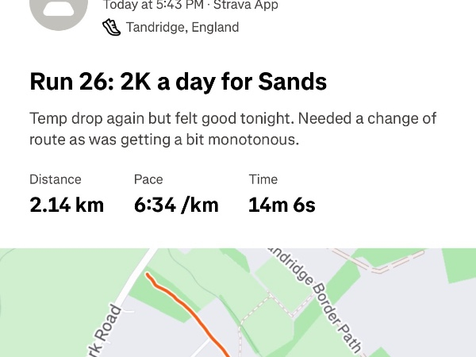Screen dimensions: 476x357
Task: Click the 2.14 km distance value
Action: coord(67,205)
